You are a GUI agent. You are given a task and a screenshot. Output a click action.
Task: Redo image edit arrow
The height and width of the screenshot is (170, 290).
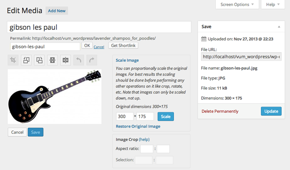click(x=92, y=60)
